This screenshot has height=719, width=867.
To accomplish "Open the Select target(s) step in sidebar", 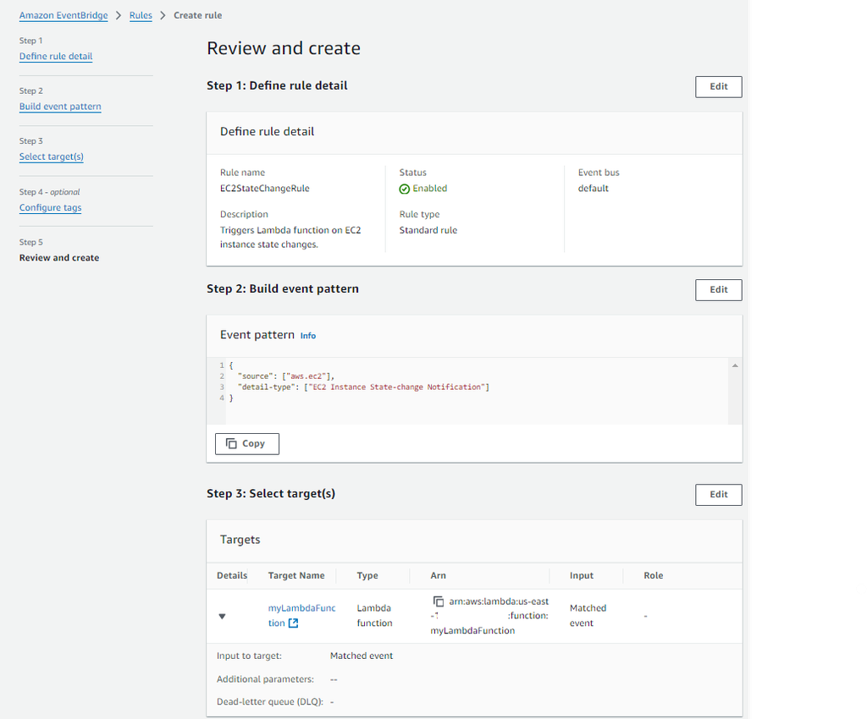I will pyautogui.click(x=51, y=156).
